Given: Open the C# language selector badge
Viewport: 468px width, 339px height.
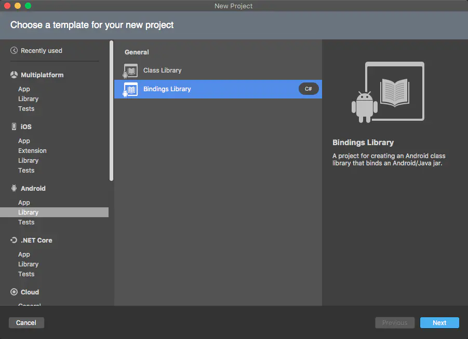Looking at the screenshot, I should (x=309, y=89).
